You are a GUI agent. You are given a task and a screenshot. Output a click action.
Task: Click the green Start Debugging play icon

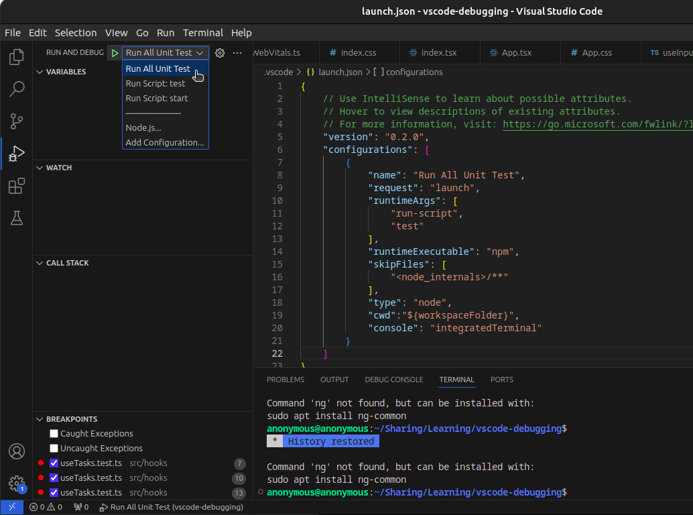(115, 53)
